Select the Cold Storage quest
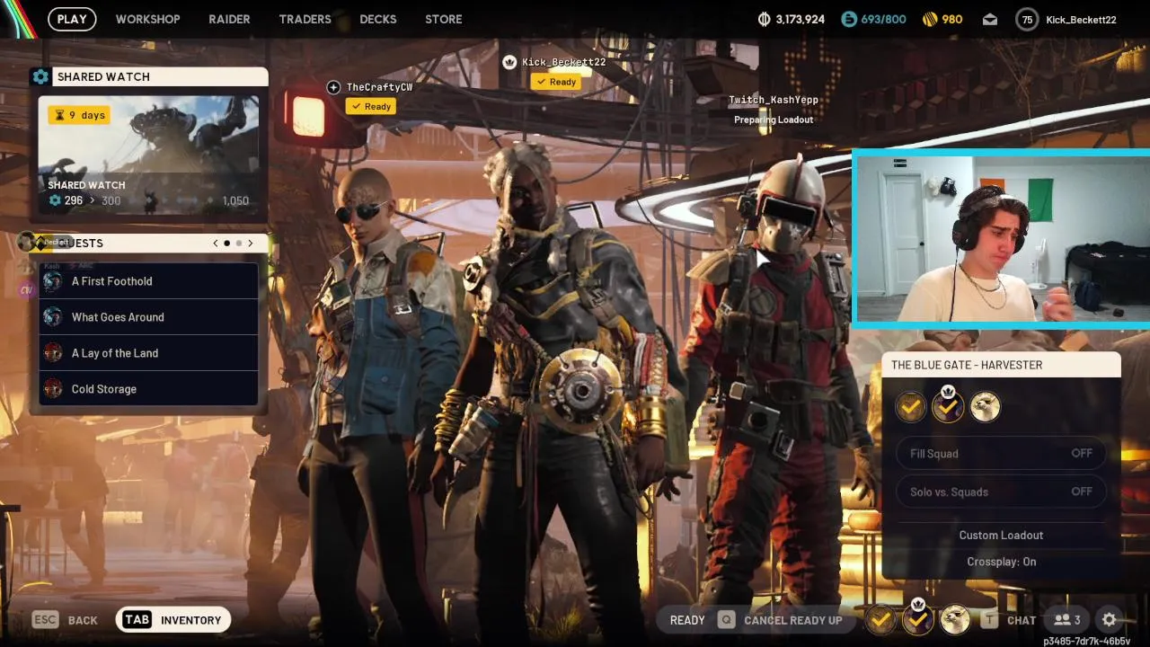 click(149, 389)
